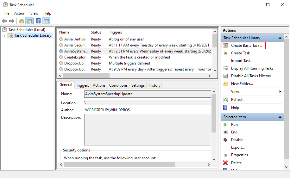Sort tasks by the Name column header
The height and width of the screenshot is (178, 290).
pos(73,32)
